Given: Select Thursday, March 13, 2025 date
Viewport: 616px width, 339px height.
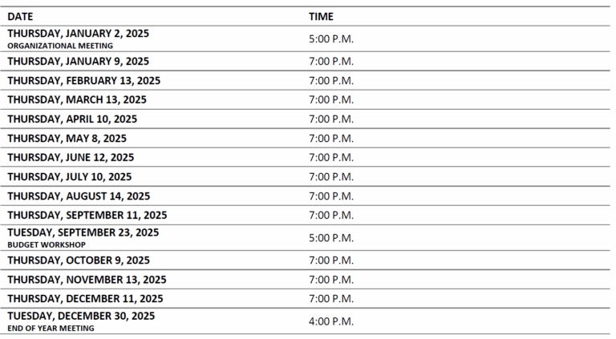Looking at the screenshot, I should point(77,99).
